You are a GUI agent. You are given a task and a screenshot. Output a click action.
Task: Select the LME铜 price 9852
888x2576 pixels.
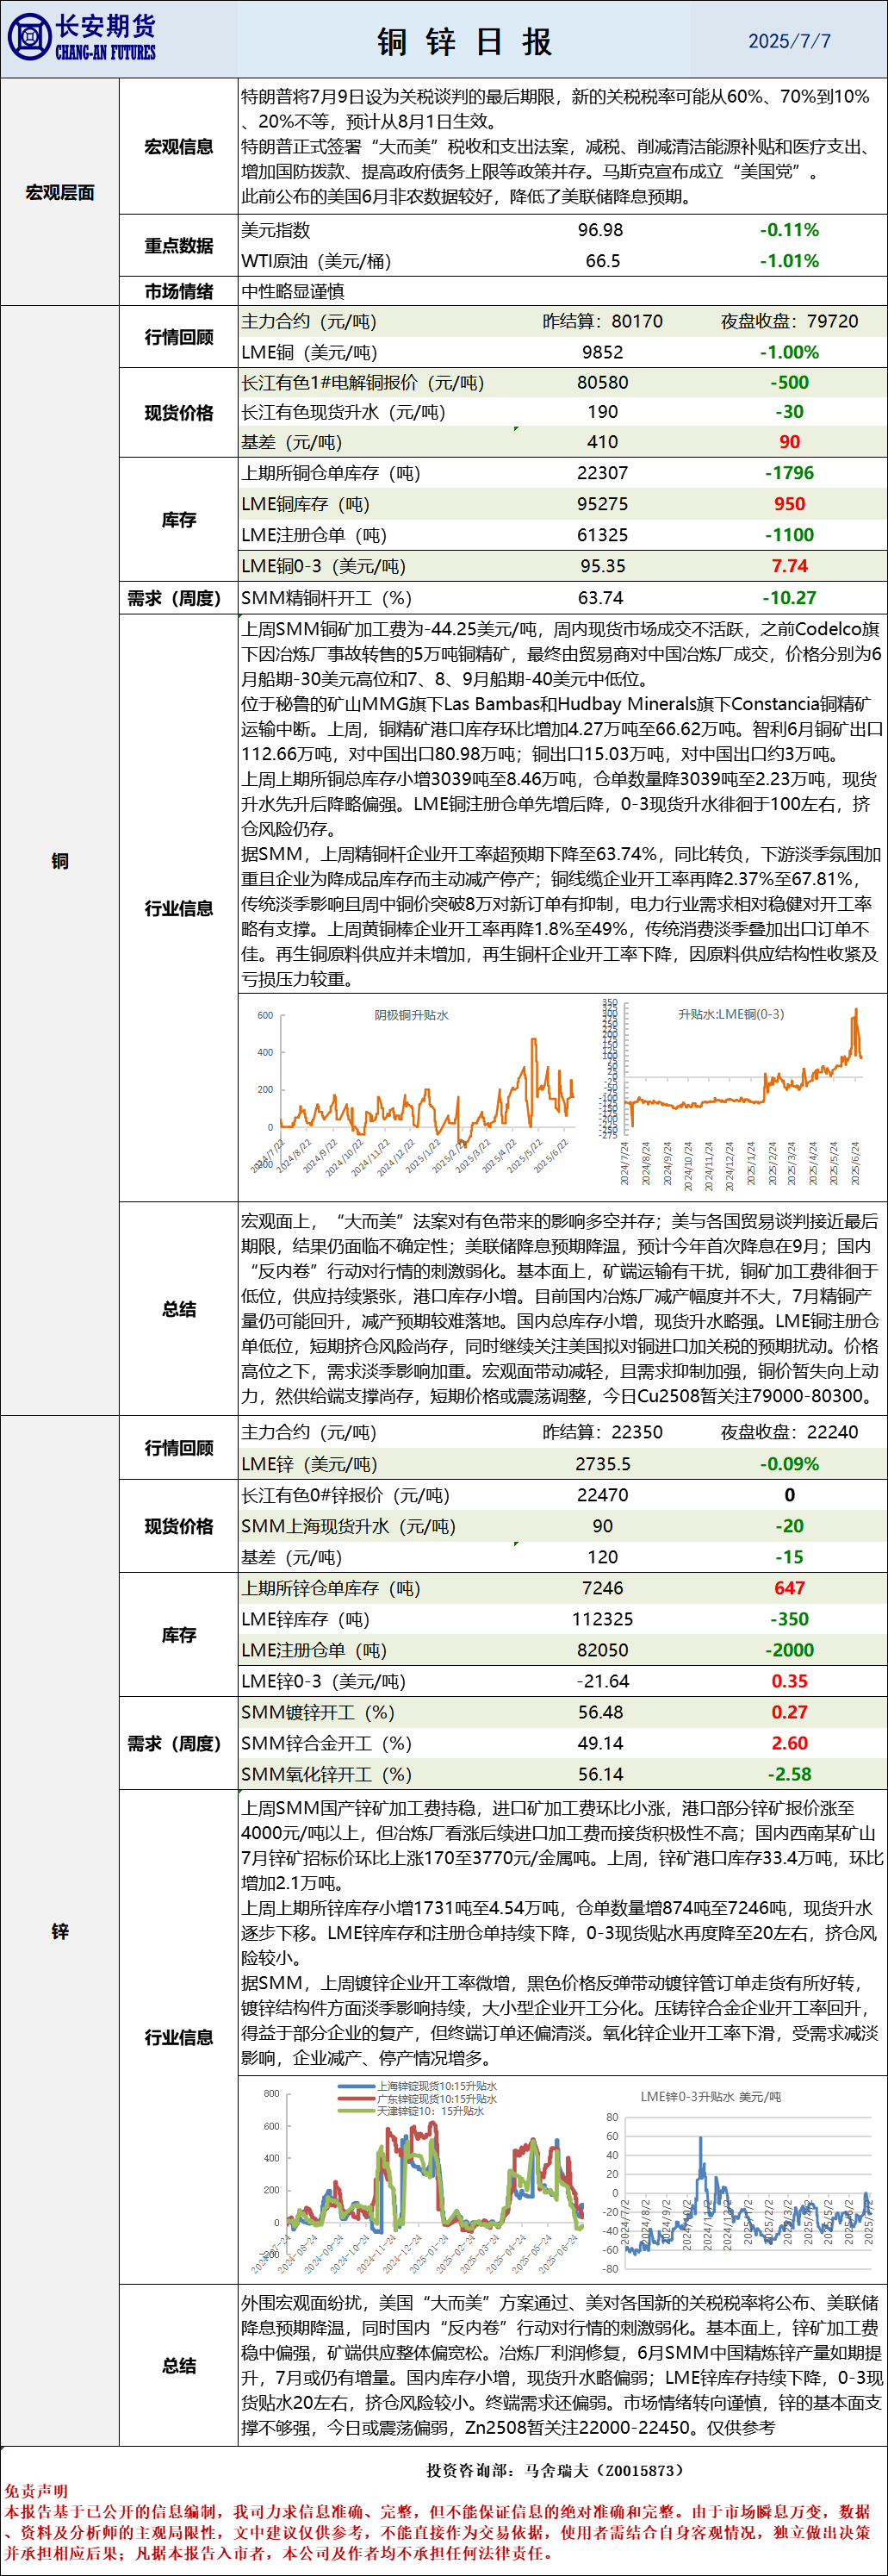pos(602,352)
